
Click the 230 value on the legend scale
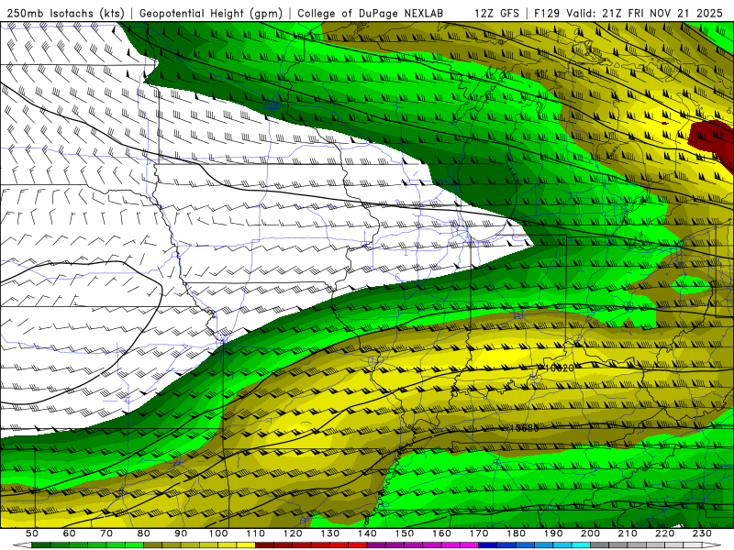[x=702, y=533]
